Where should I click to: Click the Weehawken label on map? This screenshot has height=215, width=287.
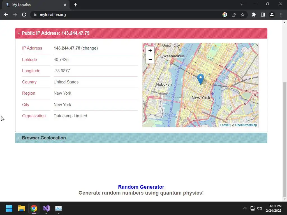(x=173, y=56)
